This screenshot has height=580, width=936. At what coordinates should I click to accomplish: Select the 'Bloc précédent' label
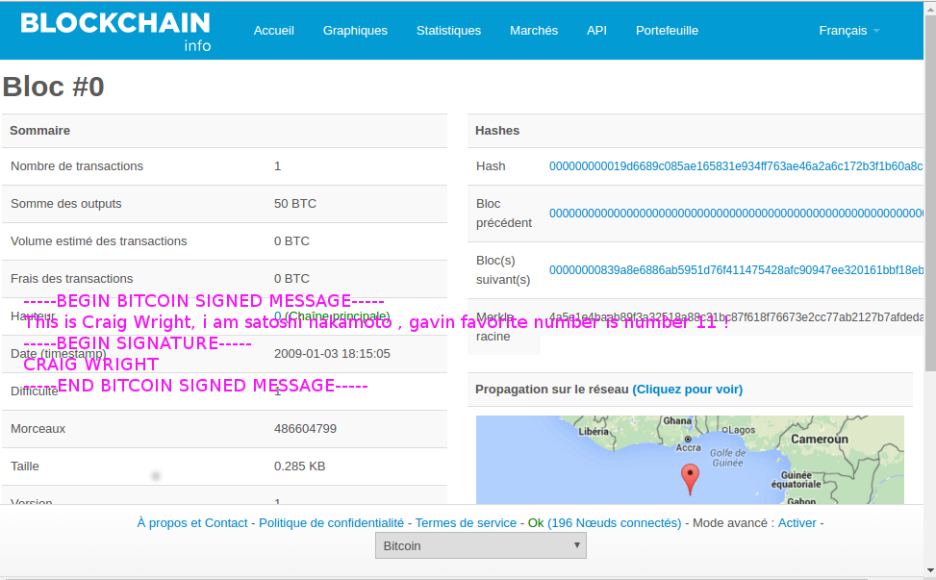click(504, 213)
